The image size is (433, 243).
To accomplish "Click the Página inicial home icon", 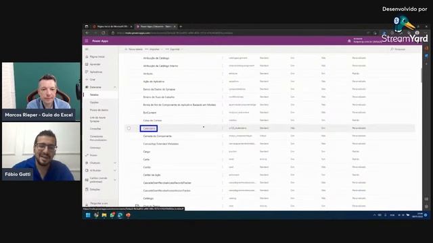I will coord(87,57).
